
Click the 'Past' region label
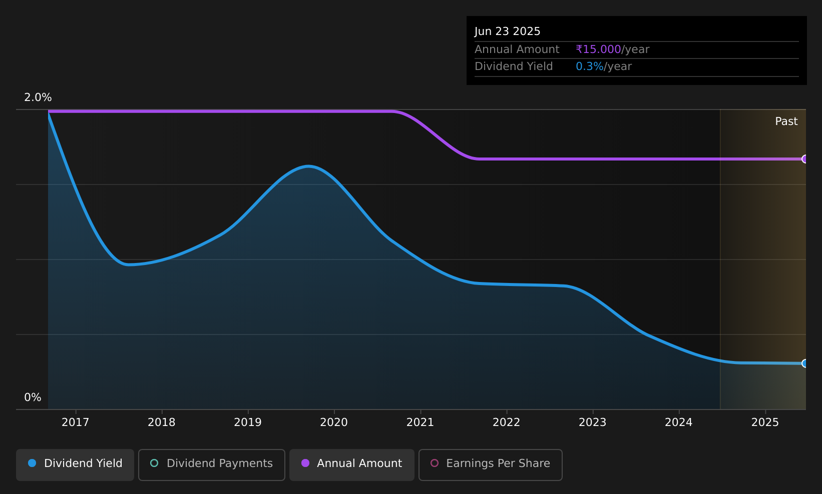click(786, 121)
